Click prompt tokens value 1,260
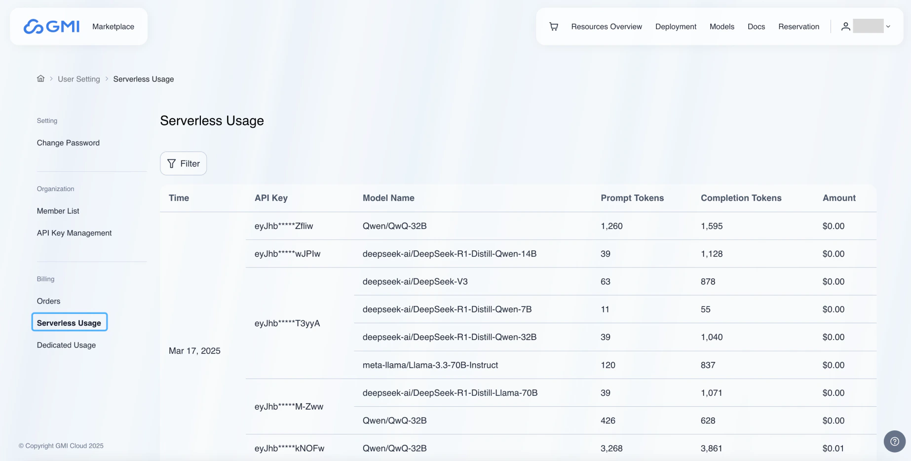 (x=611, y=226)
